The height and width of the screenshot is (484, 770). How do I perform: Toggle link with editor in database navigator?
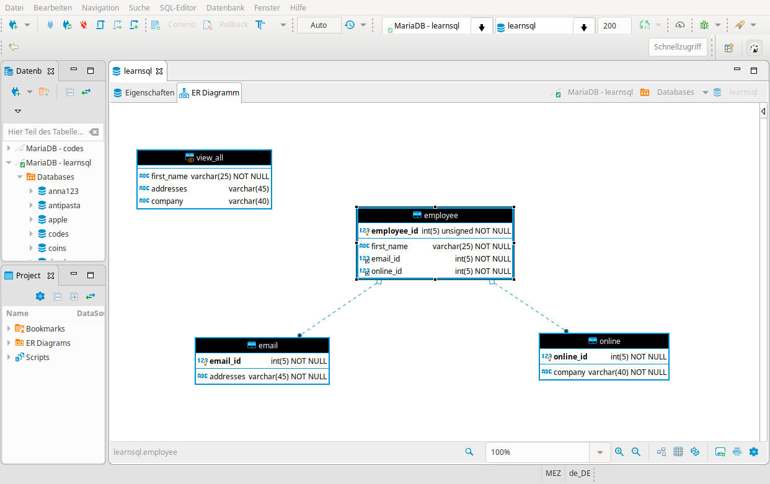tap(86, 92)
